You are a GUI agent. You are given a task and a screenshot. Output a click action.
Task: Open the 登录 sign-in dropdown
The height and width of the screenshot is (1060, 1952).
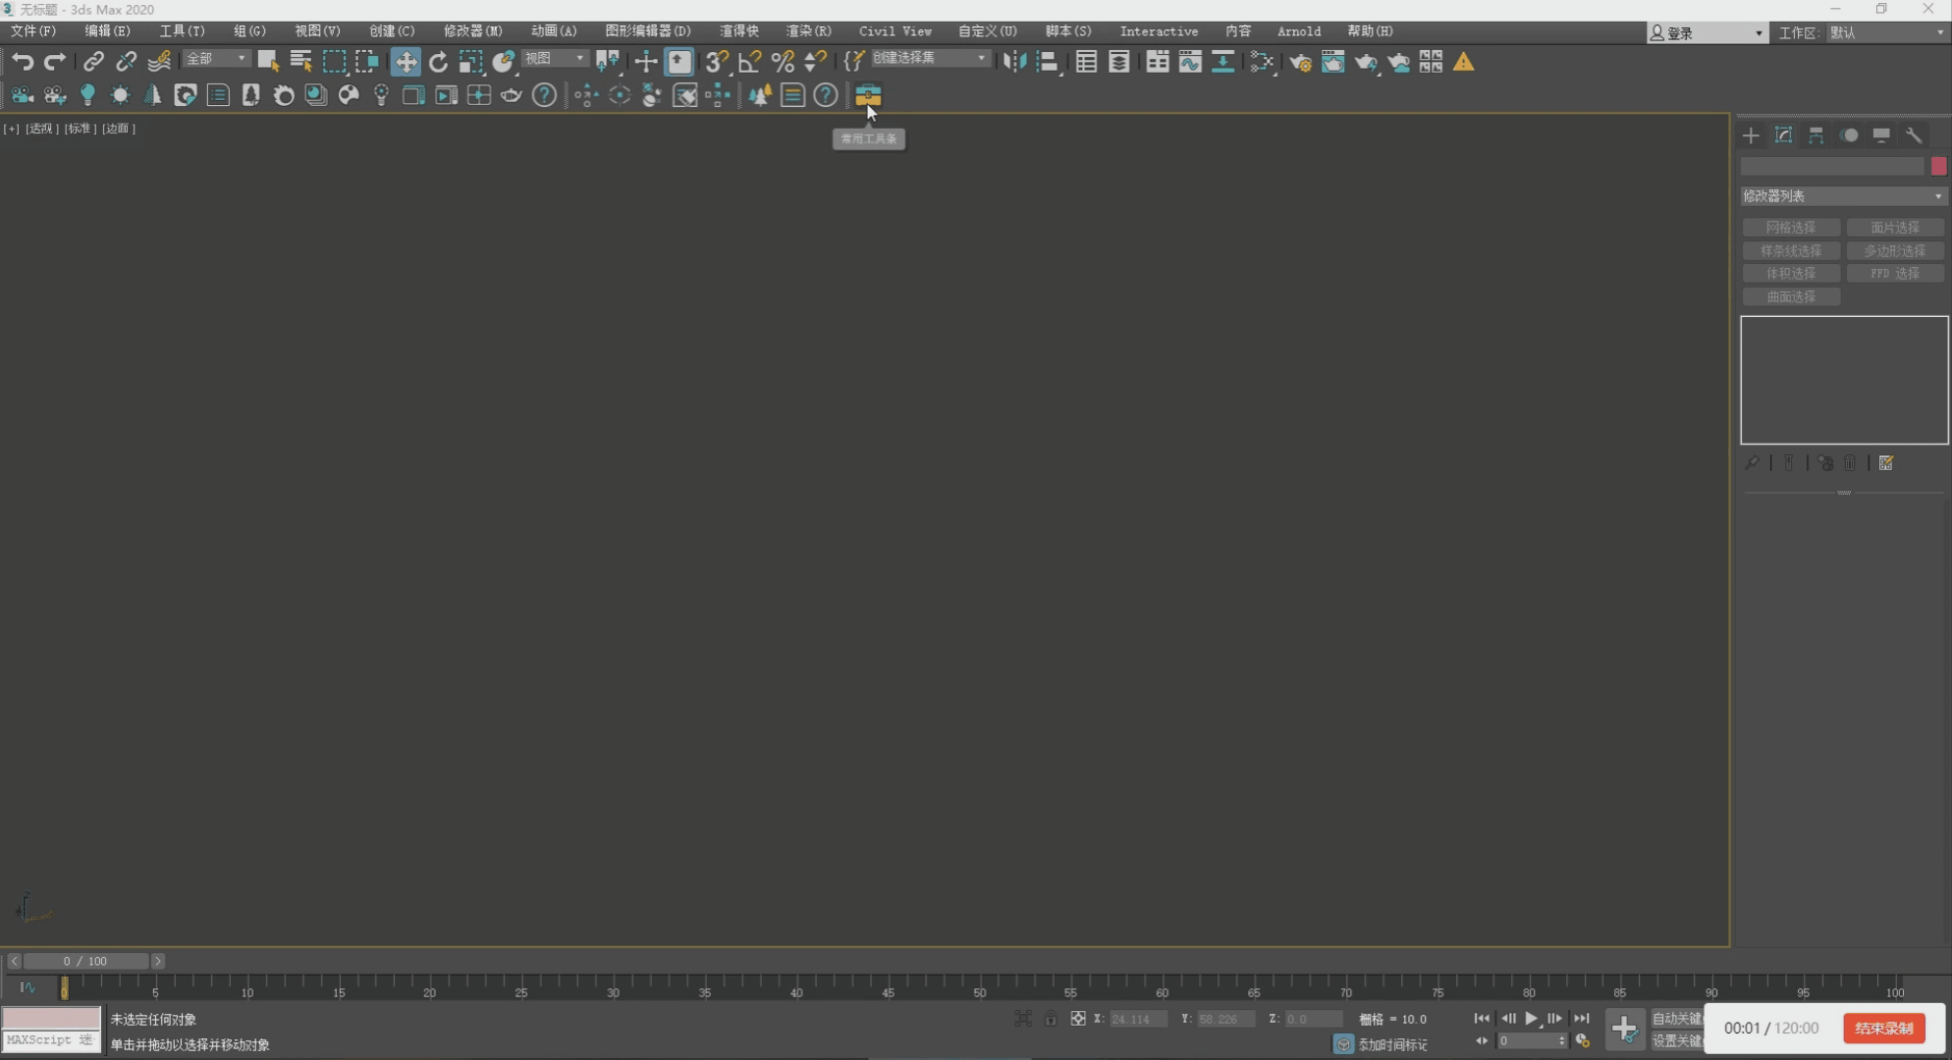click(x=1707, y=32)
